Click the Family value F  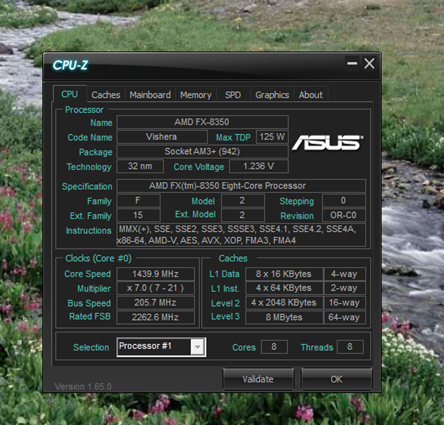tap(139, 201)
